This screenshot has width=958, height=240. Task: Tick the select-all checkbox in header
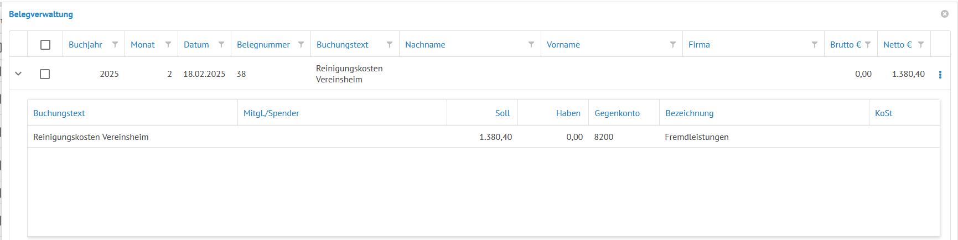tap(45, 45)
